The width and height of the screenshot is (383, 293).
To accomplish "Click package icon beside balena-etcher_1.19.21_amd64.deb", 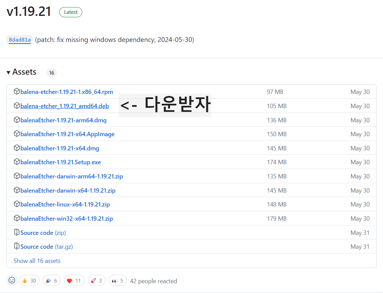I will click(17, 106).
